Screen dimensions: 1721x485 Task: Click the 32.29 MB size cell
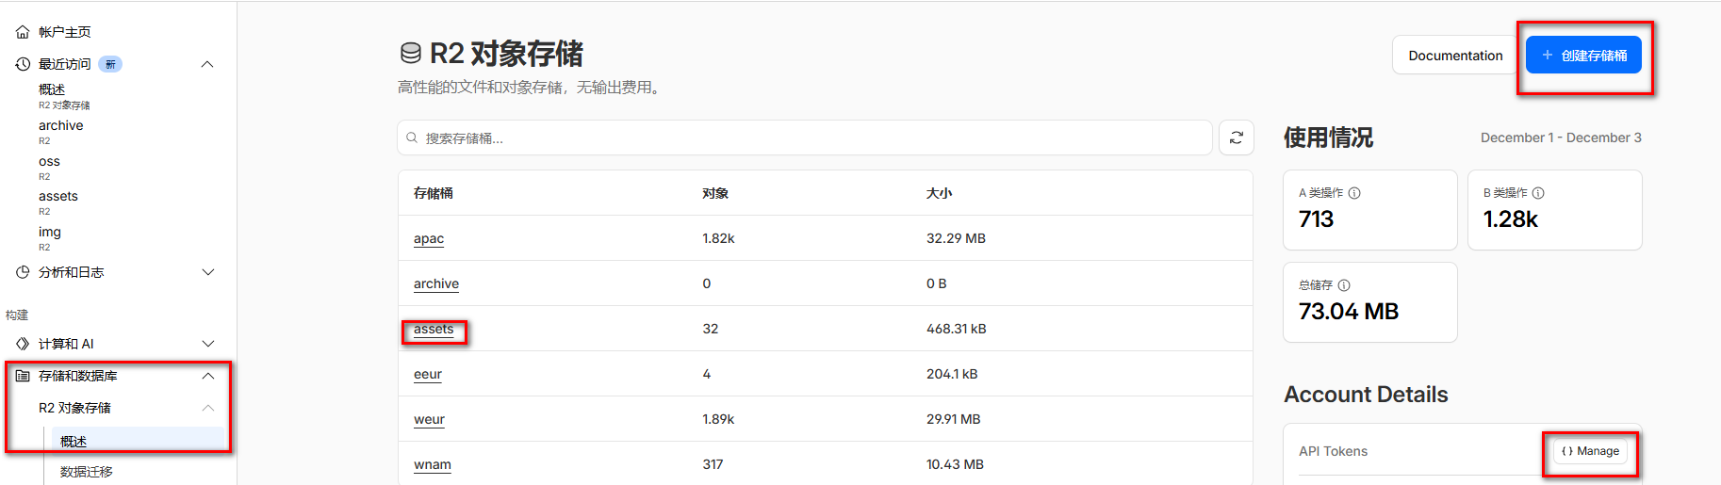(956, 238)
